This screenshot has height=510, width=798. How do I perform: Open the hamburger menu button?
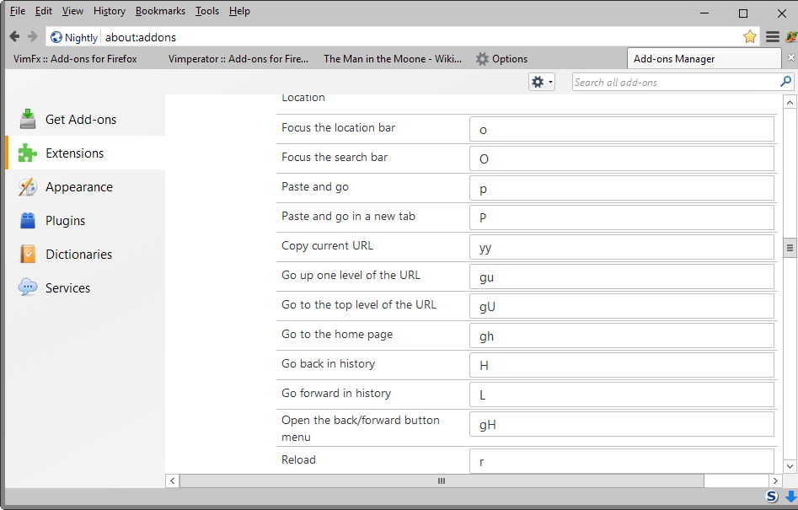coord(773,36)
